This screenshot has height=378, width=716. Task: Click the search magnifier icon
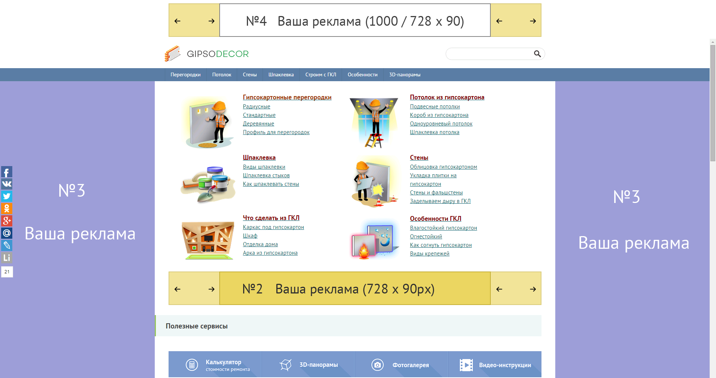[537, 54]
